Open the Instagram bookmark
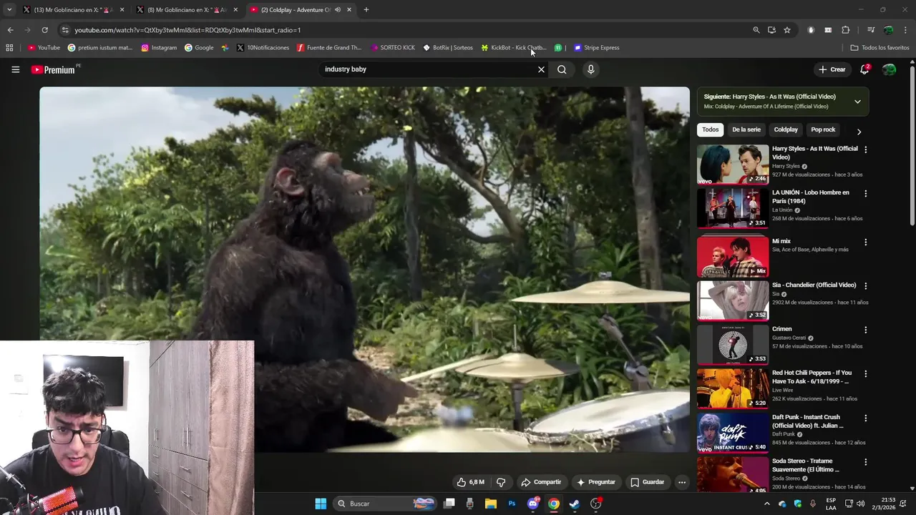Image resolution: width=916 pixels, height=515 pixels. click(159, 48)
